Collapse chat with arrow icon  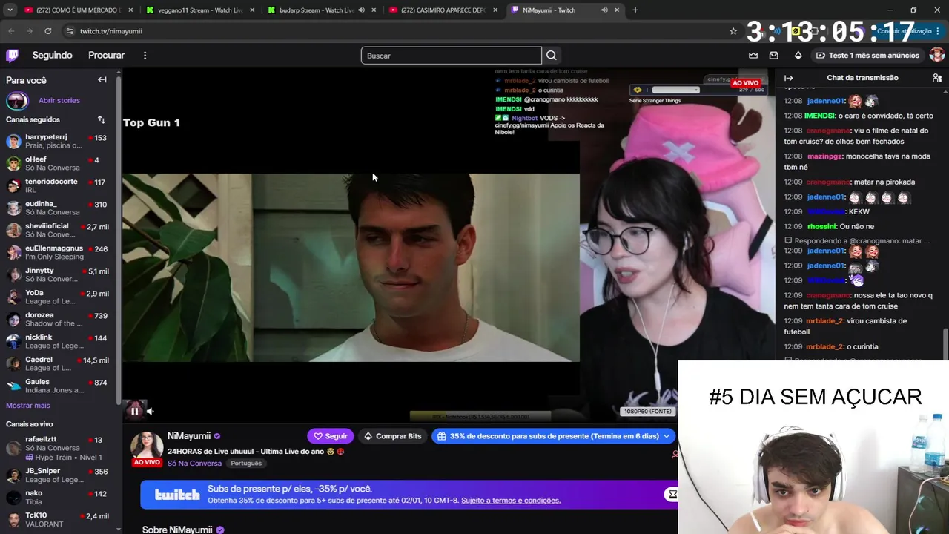click(789, 78)
